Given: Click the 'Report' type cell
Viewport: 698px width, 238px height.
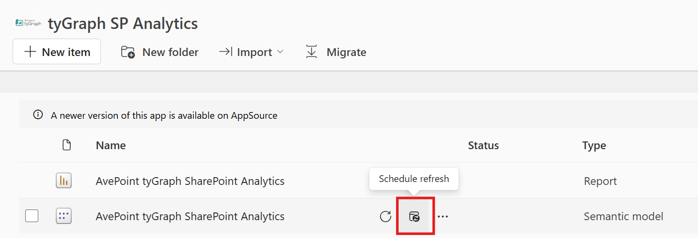Looking at the screenshot, I should (600, 181).
